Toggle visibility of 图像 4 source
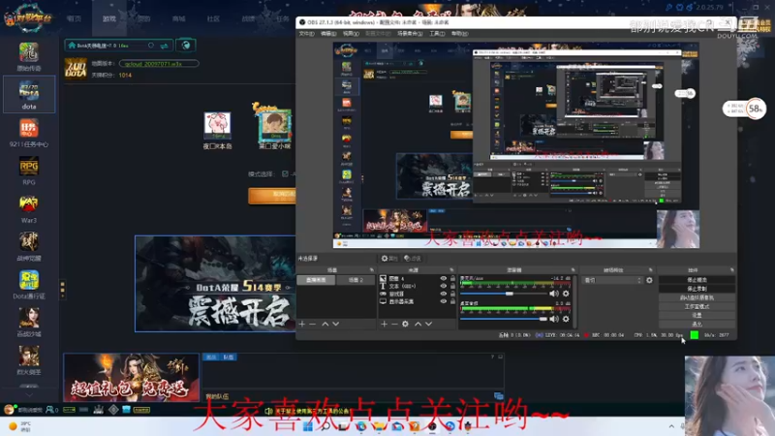The height and width of the screenshot is (436, 775). pyautogui.click(x=443, y=279)
